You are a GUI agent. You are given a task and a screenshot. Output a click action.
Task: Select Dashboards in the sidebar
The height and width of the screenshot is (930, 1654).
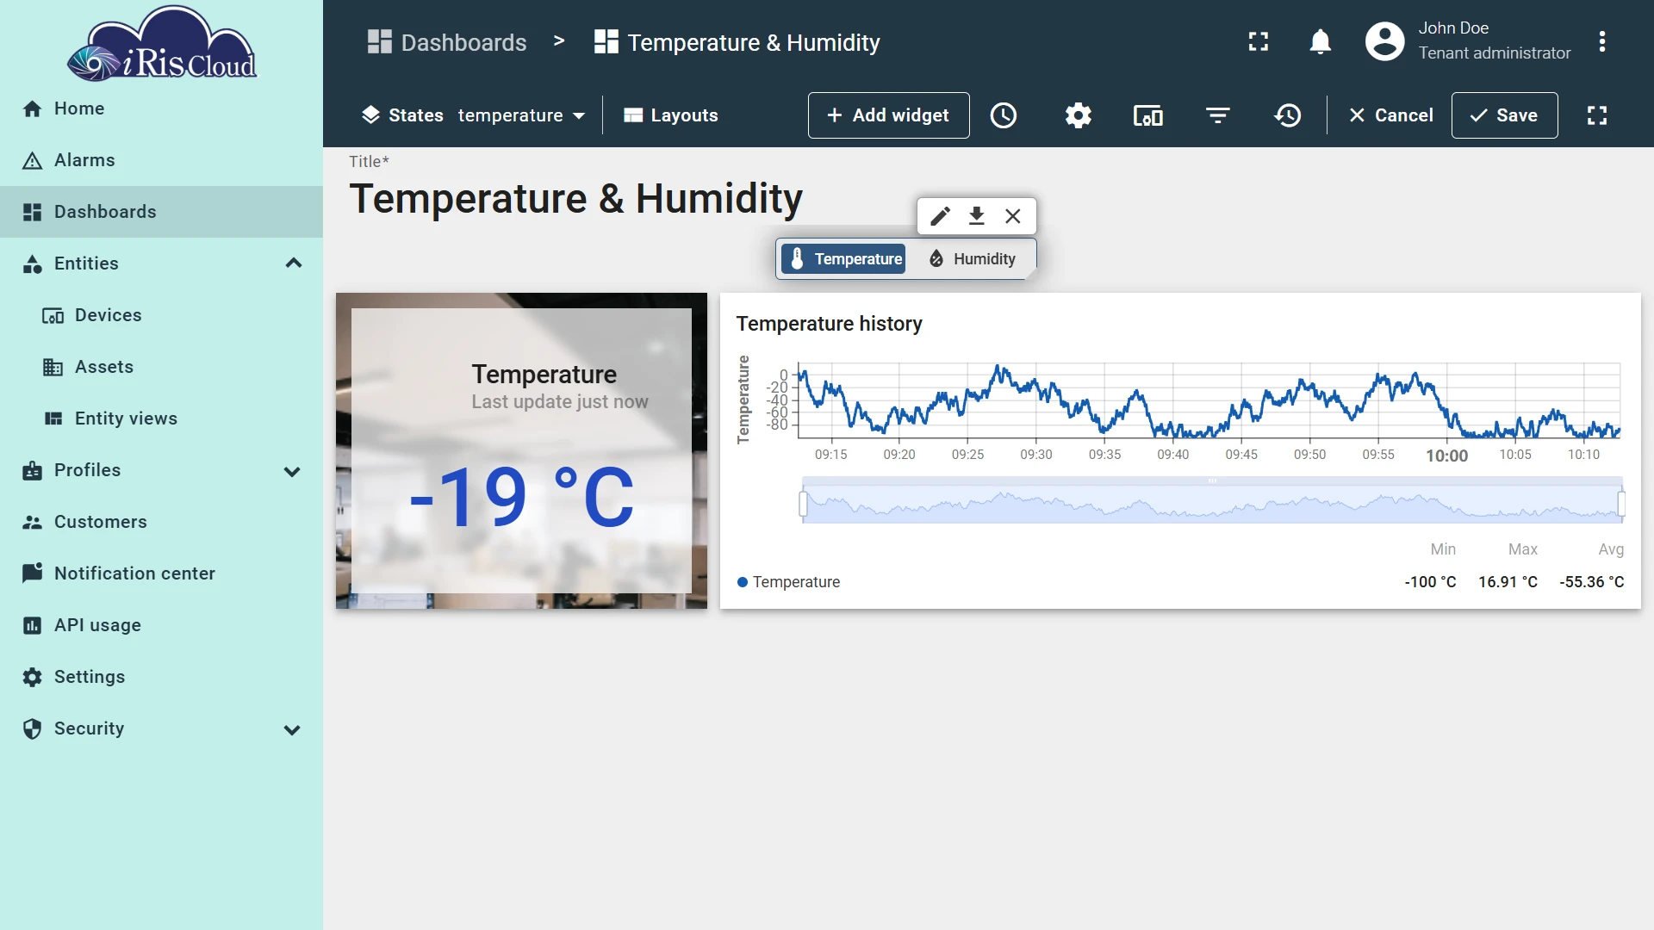click(161, 212)
